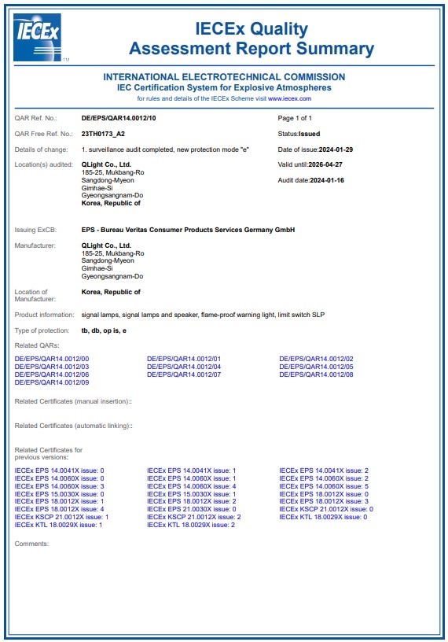
Task: Open certificate IECEx KSCP 21.0012X issue: 1
Action: (62, 517)
